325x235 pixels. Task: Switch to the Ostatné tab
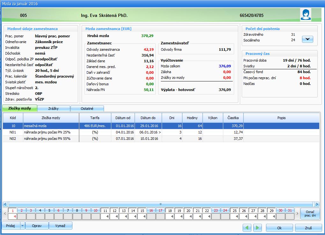tap(87, 109)
